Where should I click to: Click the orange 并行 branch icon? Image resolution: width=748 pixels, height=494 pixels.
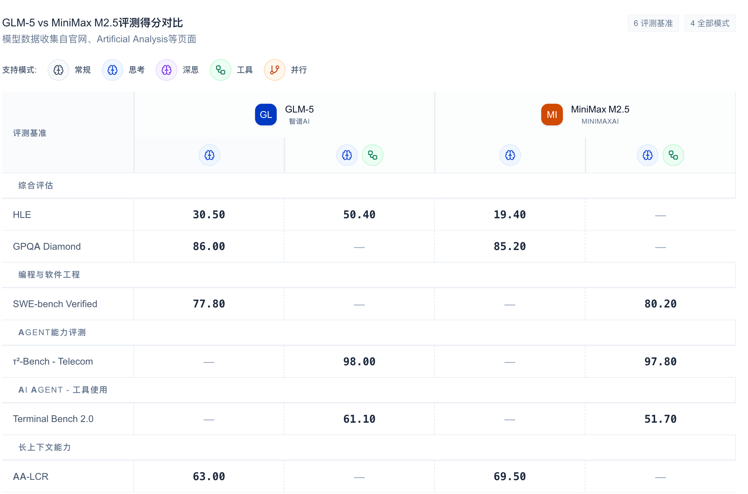[275, 70]
